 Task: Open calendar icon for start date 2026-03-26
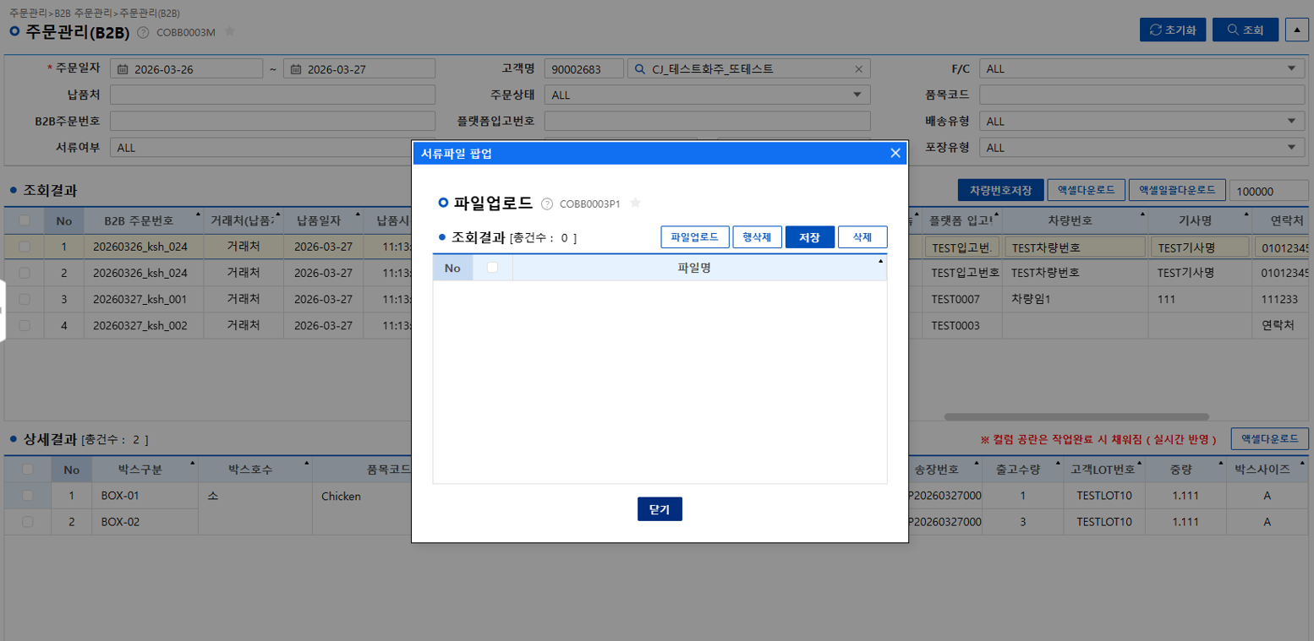123,69
